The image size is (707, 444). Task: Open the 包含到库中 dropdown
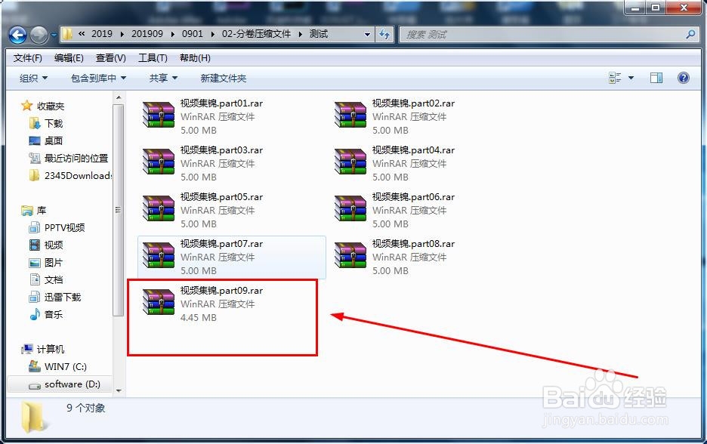click(x=98, y=78)
